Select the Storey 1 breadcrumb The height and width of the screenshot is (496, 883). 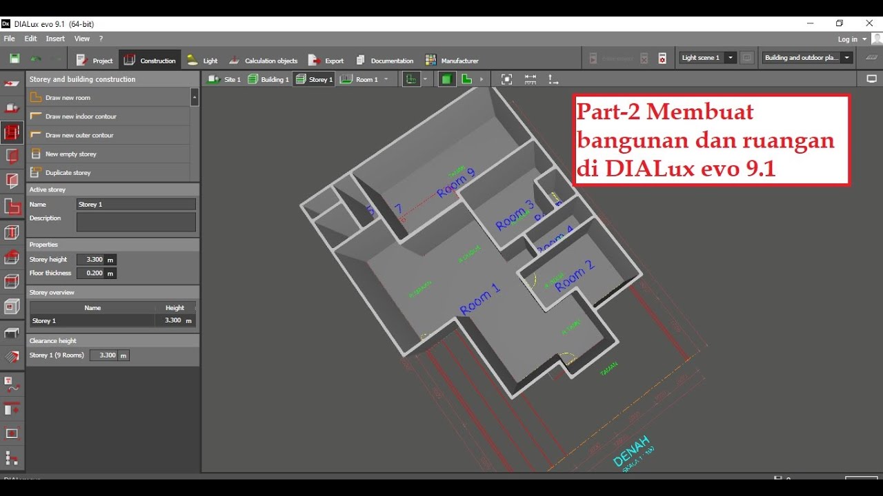(x=314, y=79)
